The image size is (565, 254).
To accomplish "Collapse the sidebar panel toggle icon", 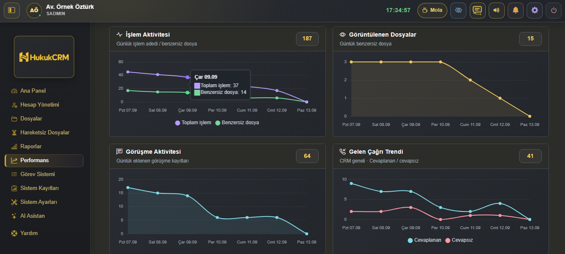I will point(12,10).
